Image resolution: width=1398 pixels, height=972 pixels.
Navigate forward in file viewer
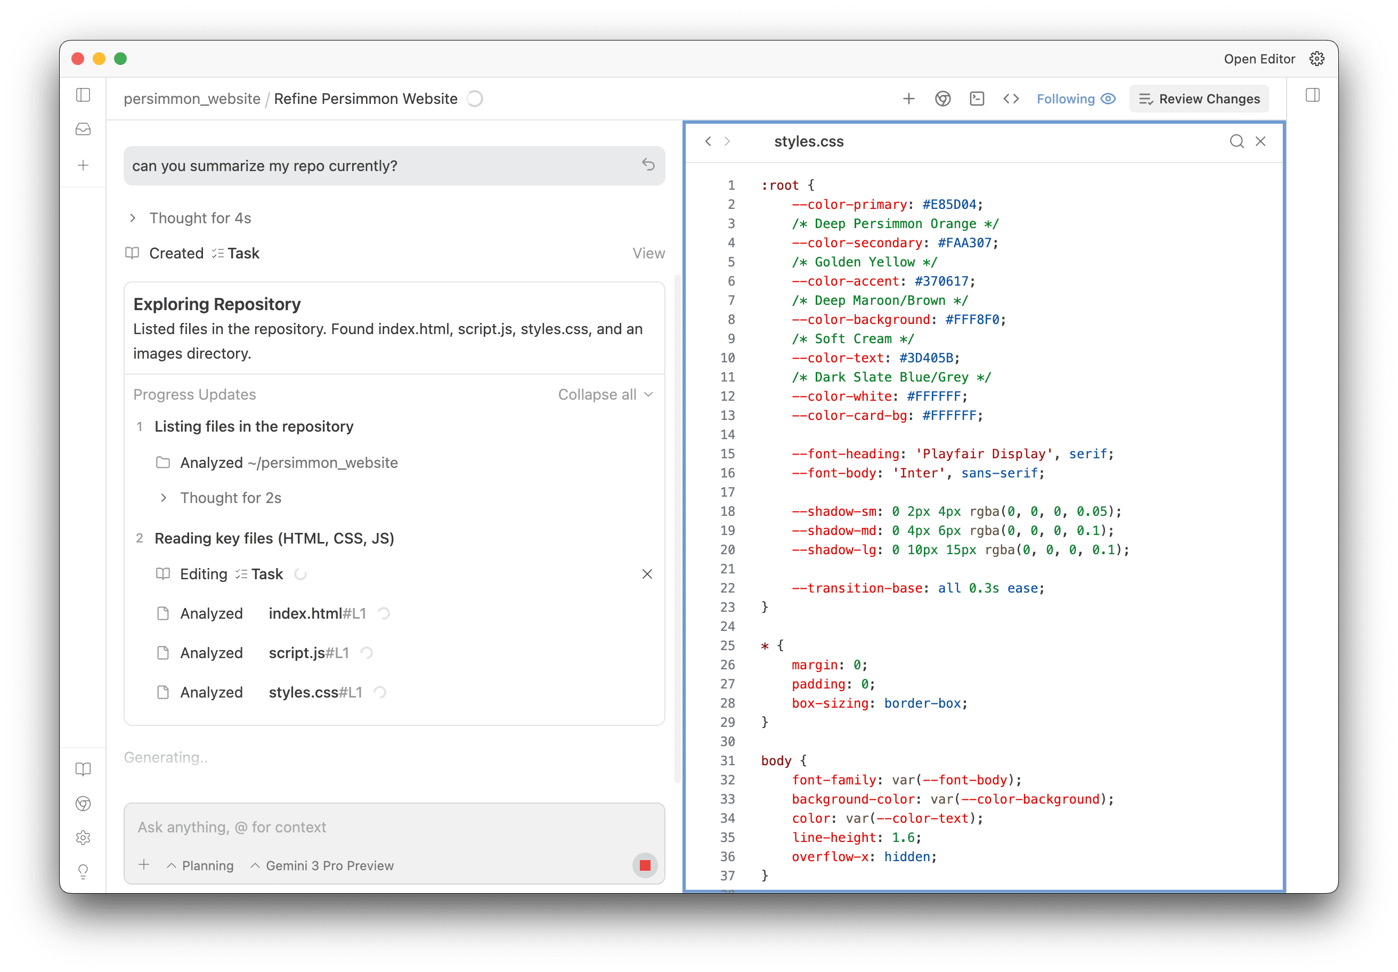727,141
